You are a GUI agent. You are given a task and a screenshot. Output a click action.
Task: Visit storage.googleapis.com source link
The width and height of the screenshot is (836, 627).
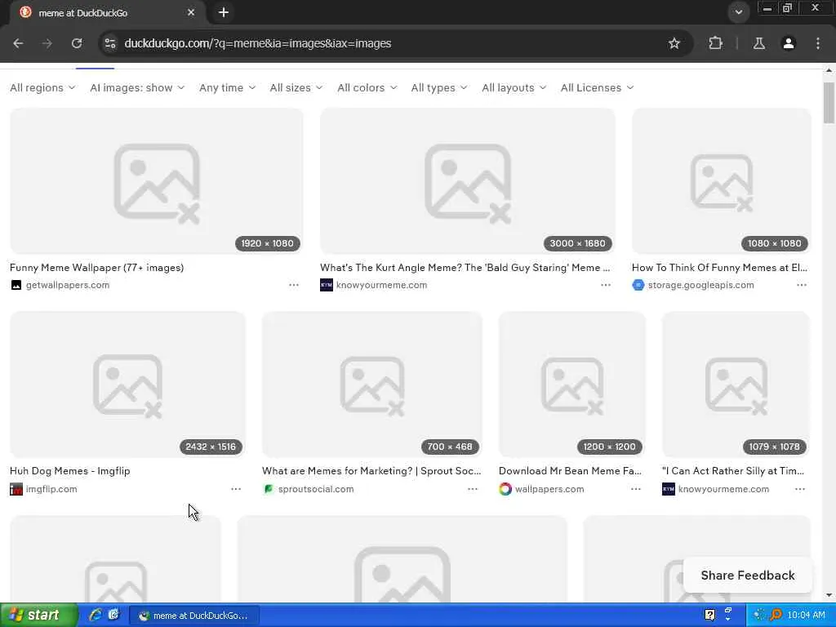tap(700, 285)
